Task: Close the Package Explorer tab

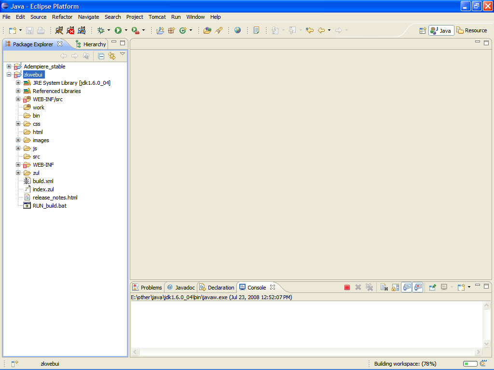Action: point(60,44)
